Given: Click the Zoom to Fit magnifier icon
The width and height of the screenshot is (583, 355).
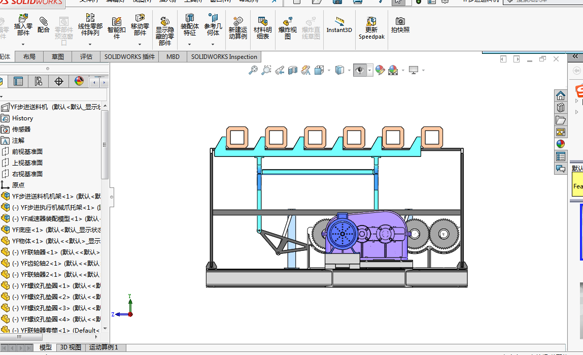Looking at the screenshot, I should pyautogui.click(x=253, y=71).
